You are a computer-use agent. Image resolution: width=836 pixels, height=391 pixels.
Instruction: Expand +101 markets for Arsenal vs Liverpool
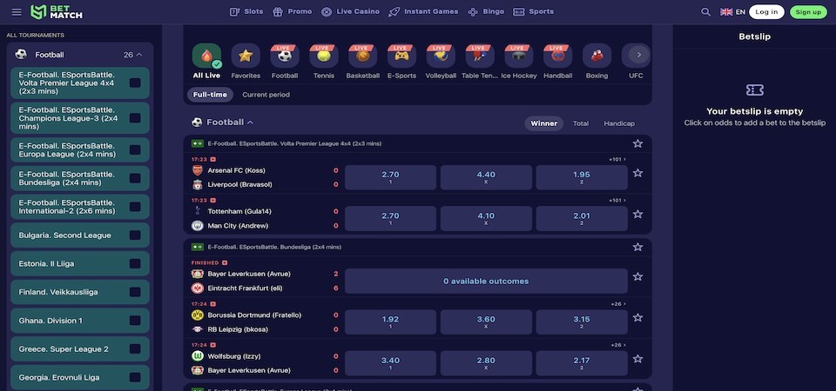click(617, 159)
